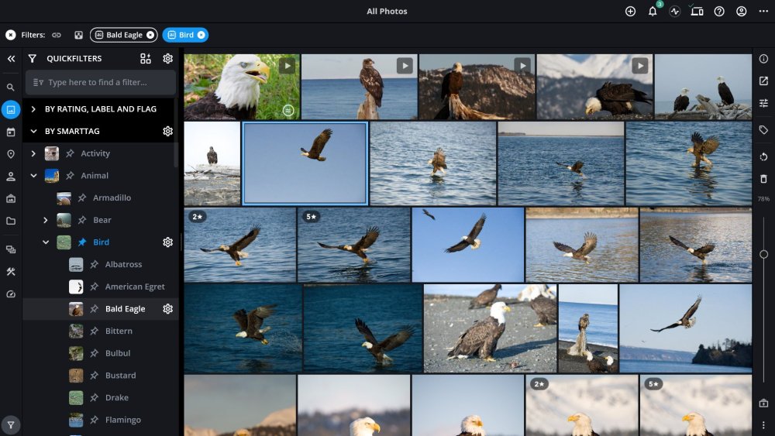Viewport: 775px width, 436px height.
Task: Collapse the Animal smart tag
Action: 33,176
